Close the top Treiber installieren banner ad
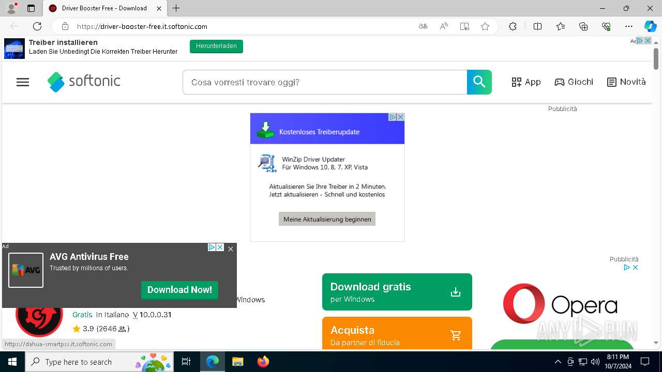The image size is (662, 372). click(647, 41)
